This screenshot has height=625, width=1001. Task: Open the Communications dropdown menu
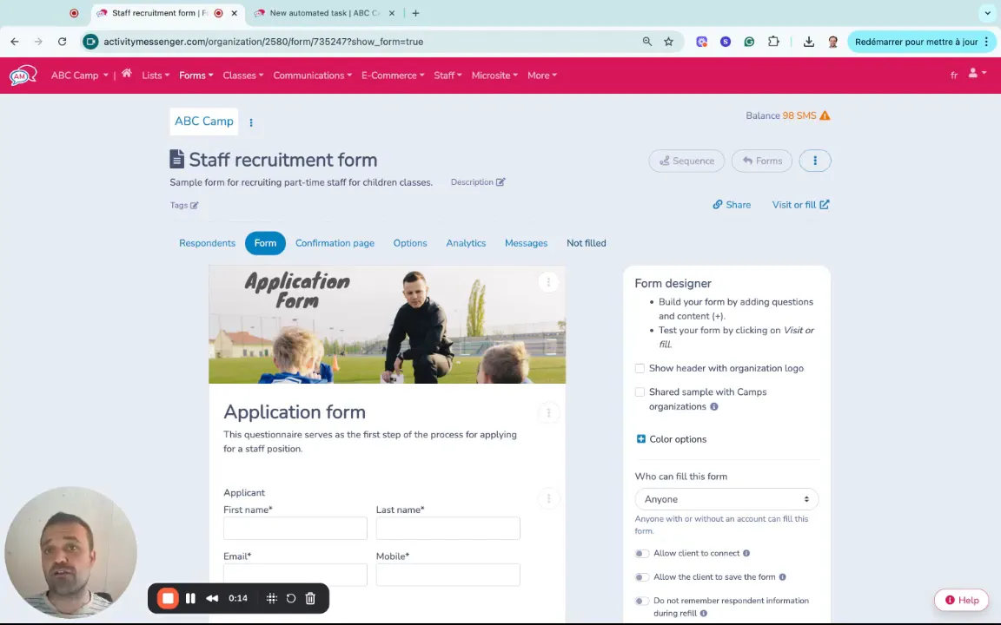(312, 76)
